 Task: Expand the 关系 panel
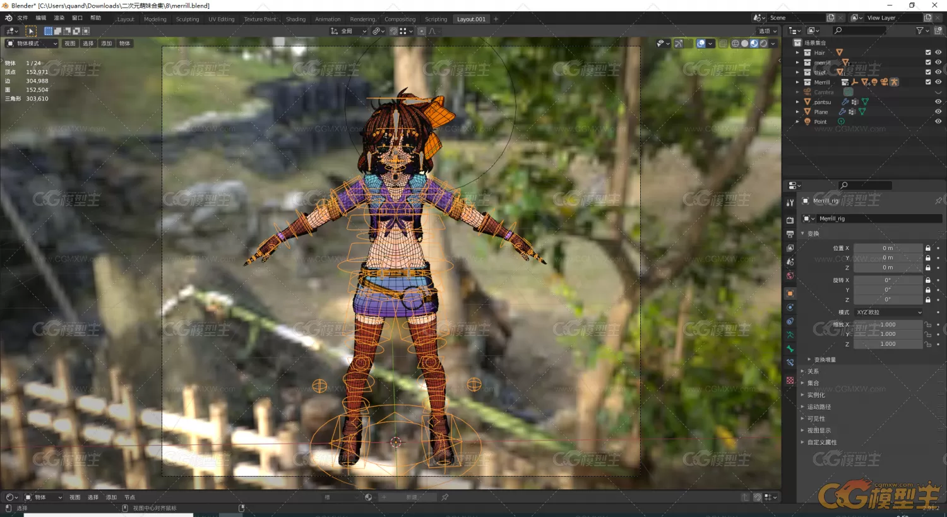(813, 372)
